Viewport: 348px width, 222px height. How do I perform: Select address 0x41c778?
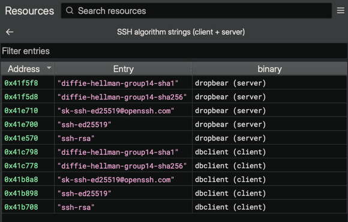tap(22, 166)
